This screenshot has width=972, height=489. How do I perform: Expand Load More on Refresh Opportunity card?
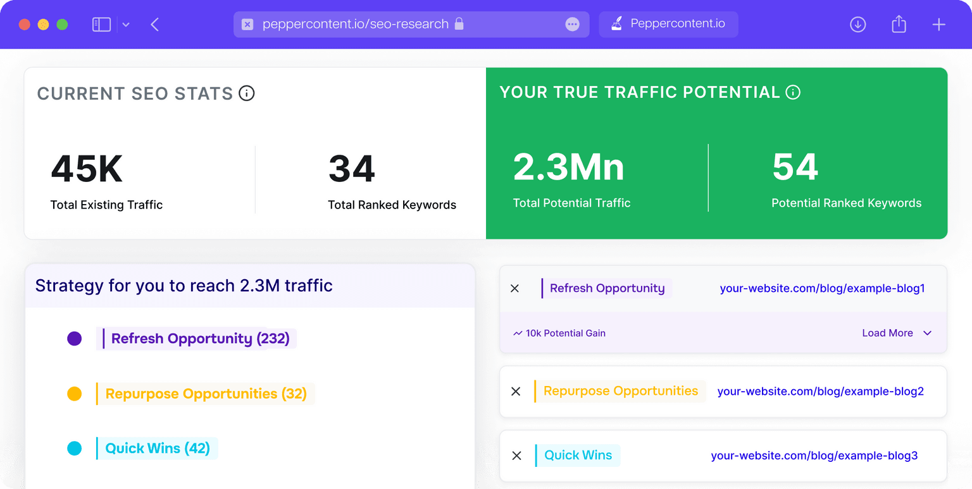[897, 333]
